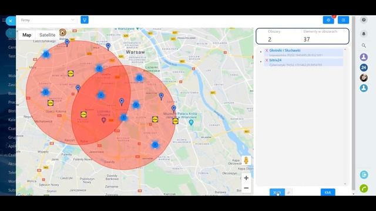The height and width of the screenshot is (211, 376).
Task: Remove the bitrix24 area
Action: click(x=266, y=60)
